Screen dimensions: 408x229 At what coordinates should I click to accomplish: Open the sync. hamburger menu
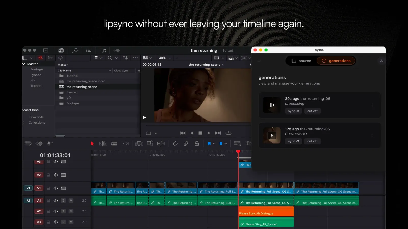click(x=259, y=61)
